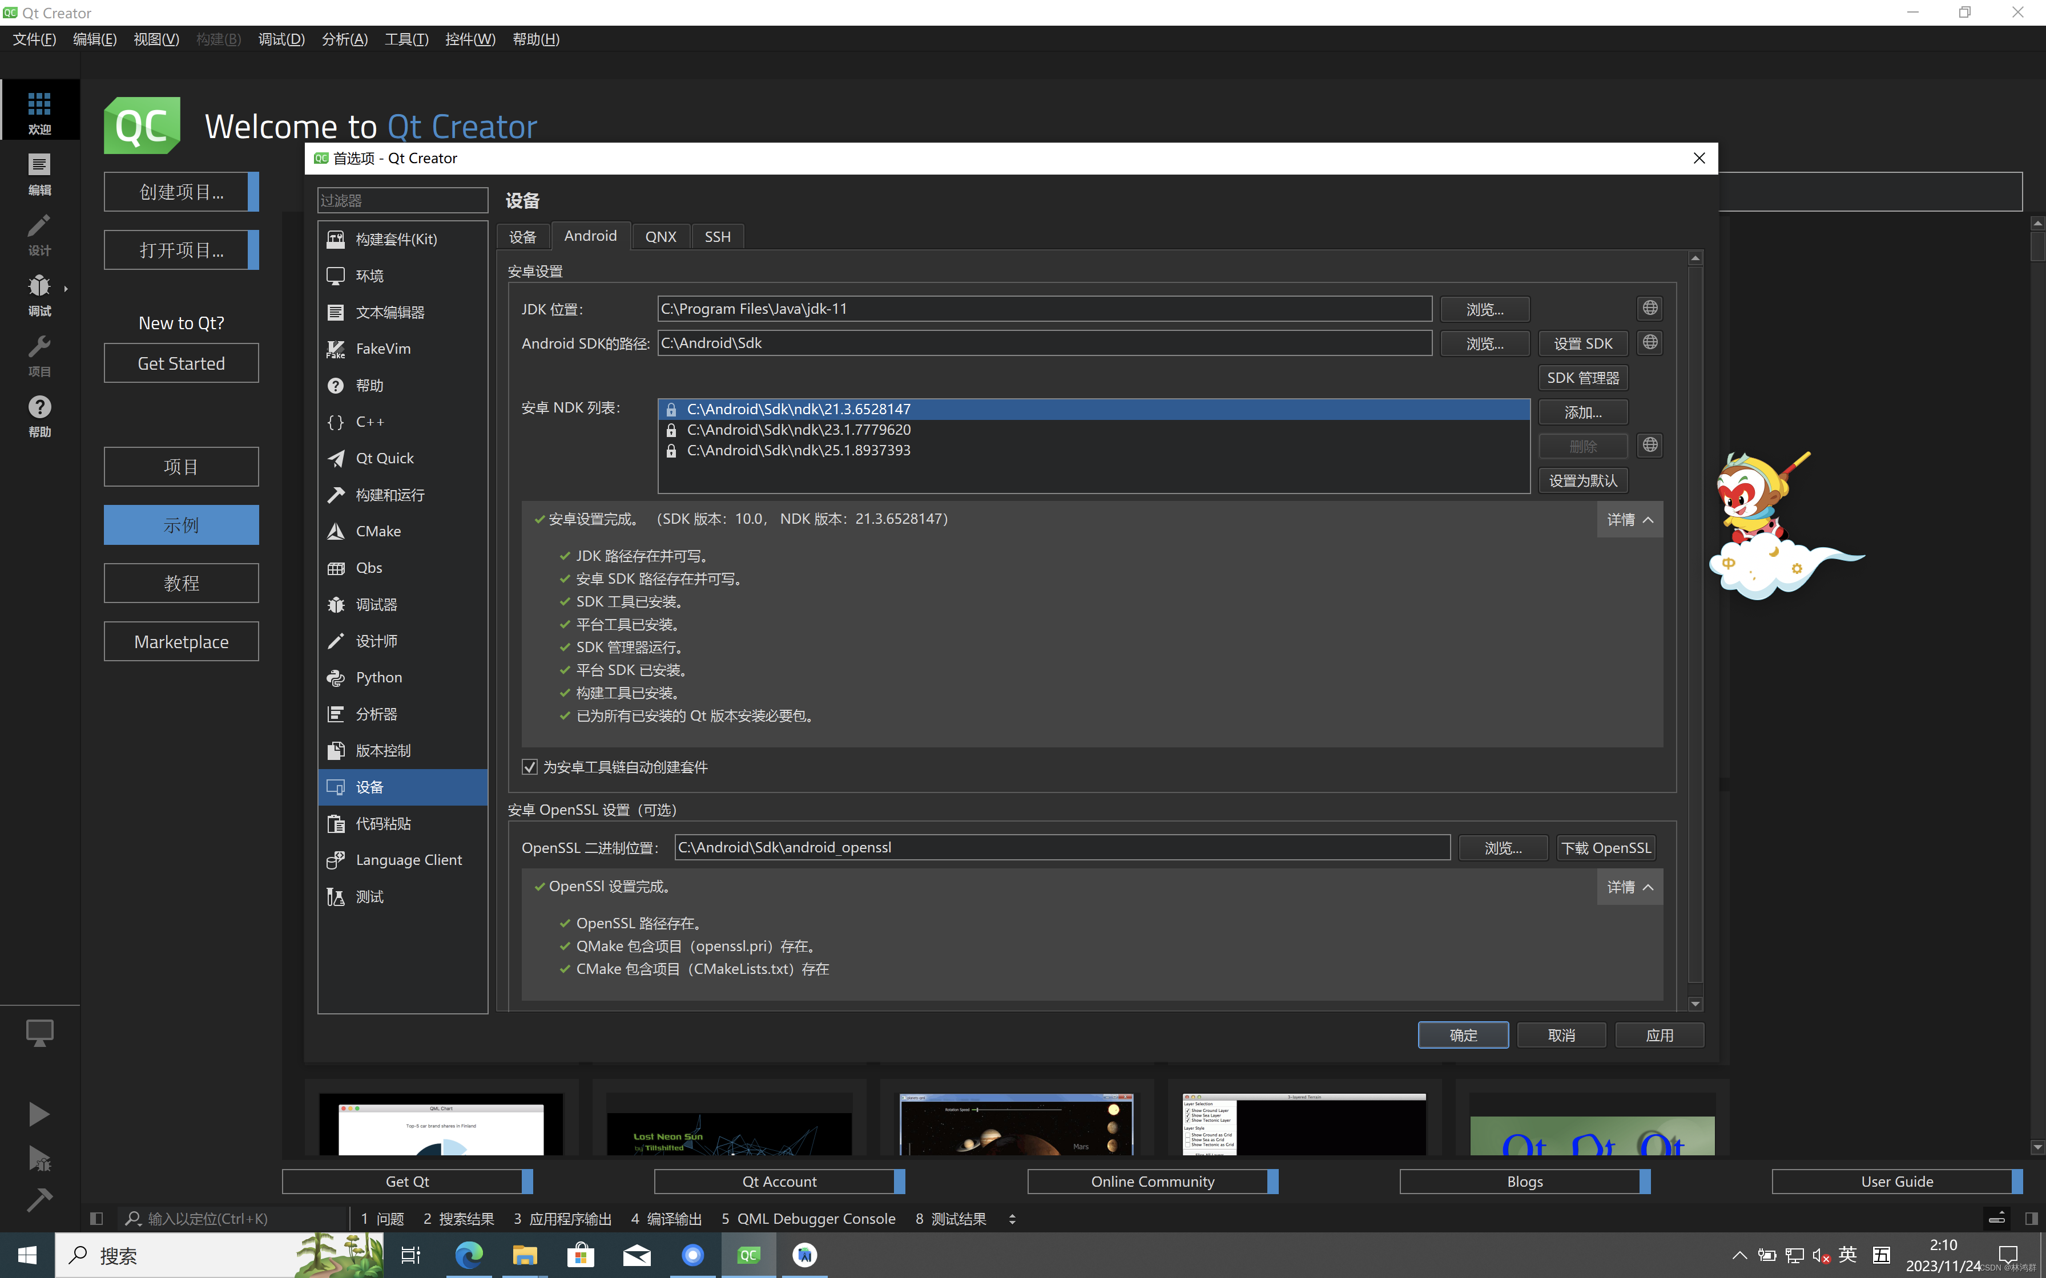Open 工具(T) menu

pyautogui.click(x=406, y=39)
